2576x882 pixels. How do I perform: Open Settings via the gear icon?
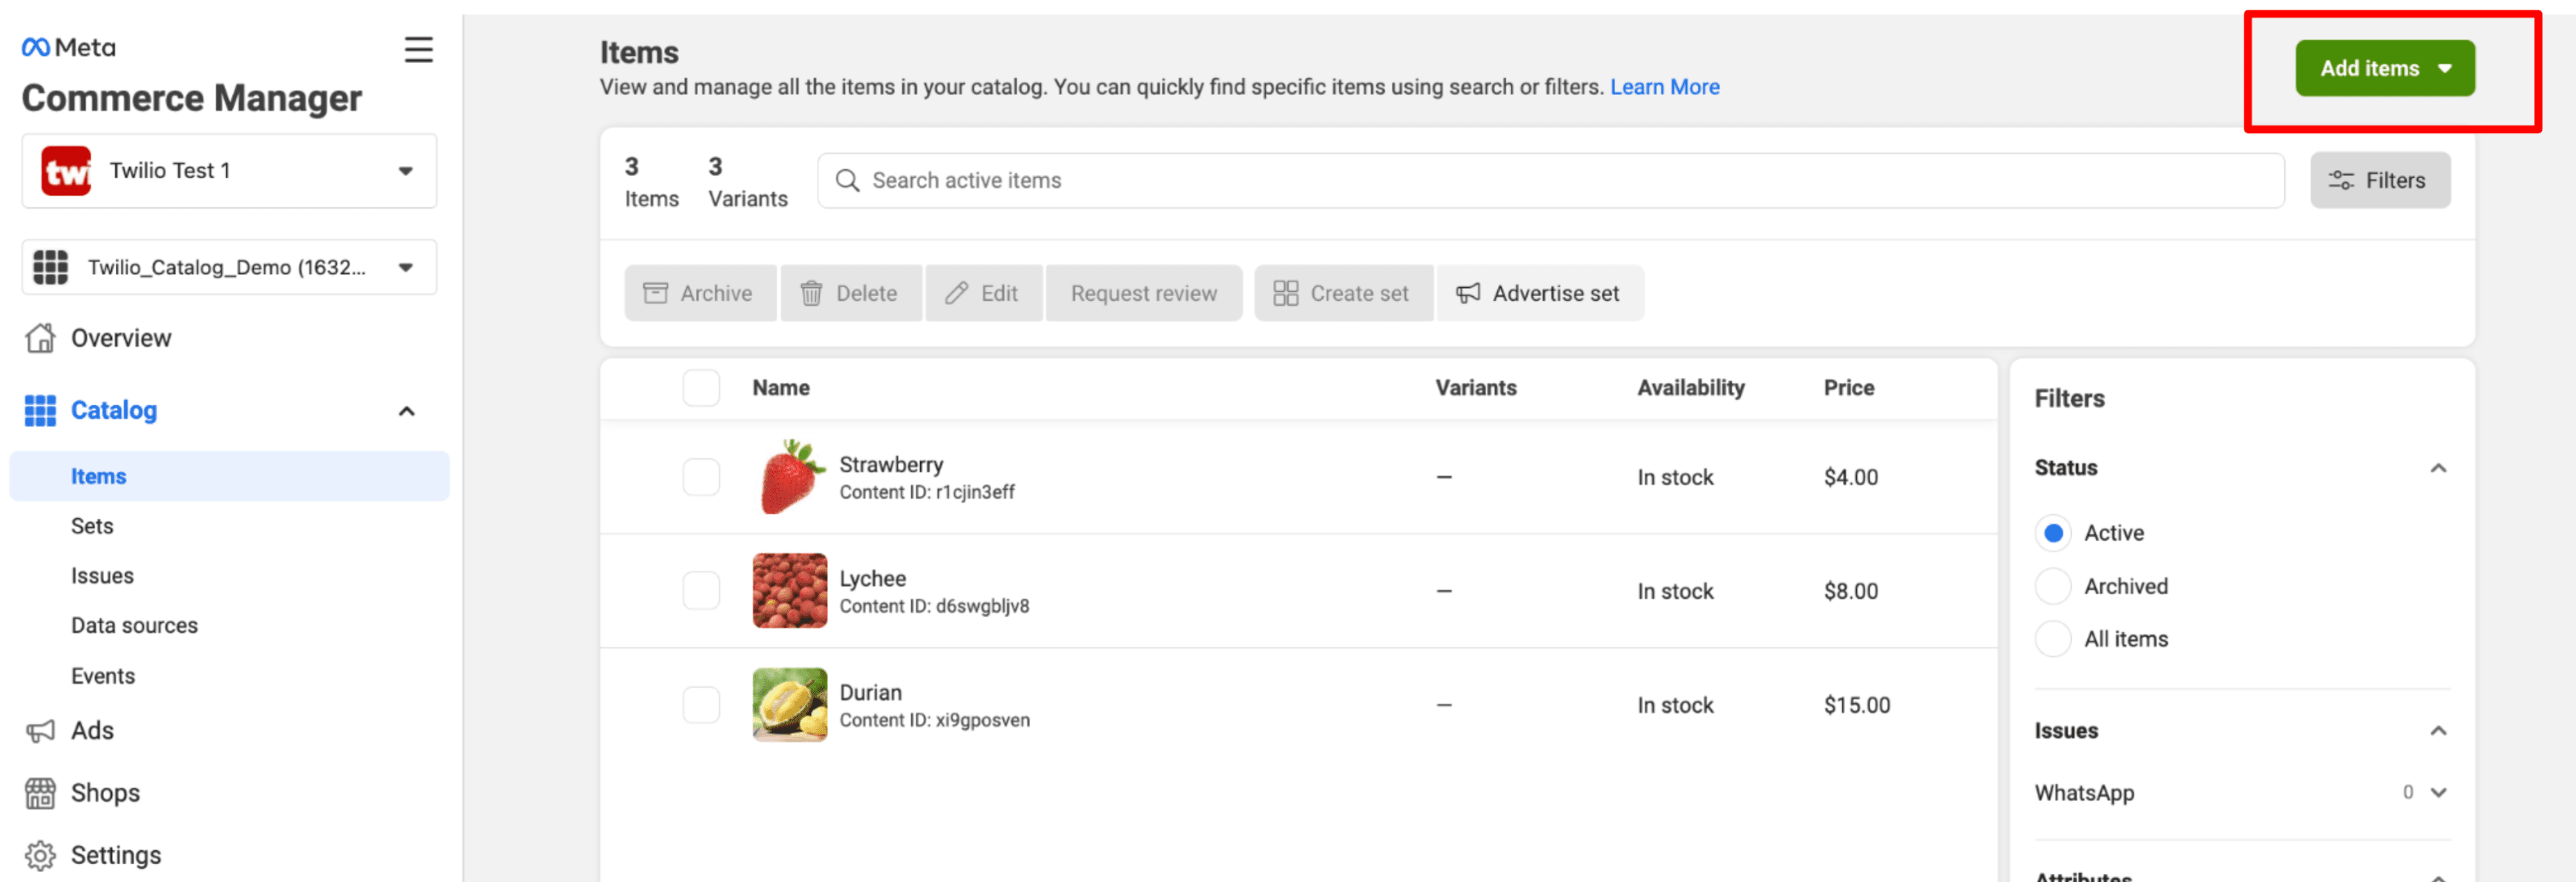click(40, 855)
